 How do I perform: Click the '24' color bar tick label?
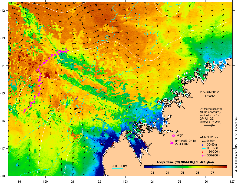click(167, 173)
